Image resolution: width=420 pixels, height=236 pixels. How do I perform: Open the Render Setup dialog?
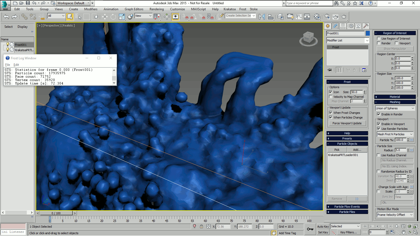[327, 17]
